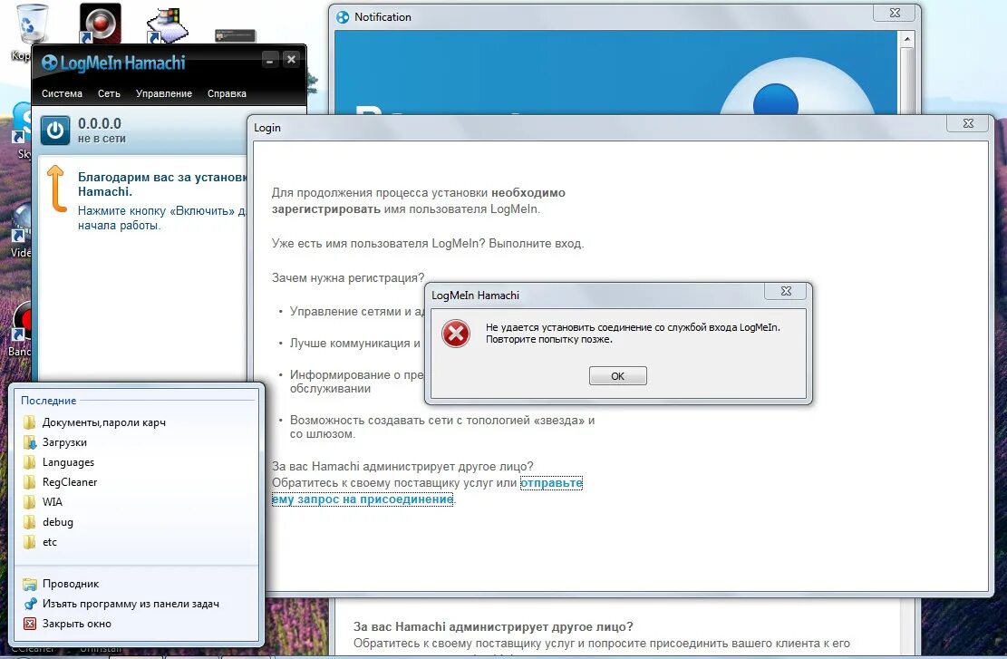Click the 0.0.0.0 address text
This screenshot has height=659, width=1007.
100,123
